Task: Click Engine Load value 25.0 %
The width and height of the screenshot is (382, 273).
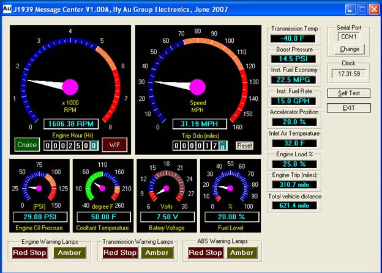Action: point(294,164)
